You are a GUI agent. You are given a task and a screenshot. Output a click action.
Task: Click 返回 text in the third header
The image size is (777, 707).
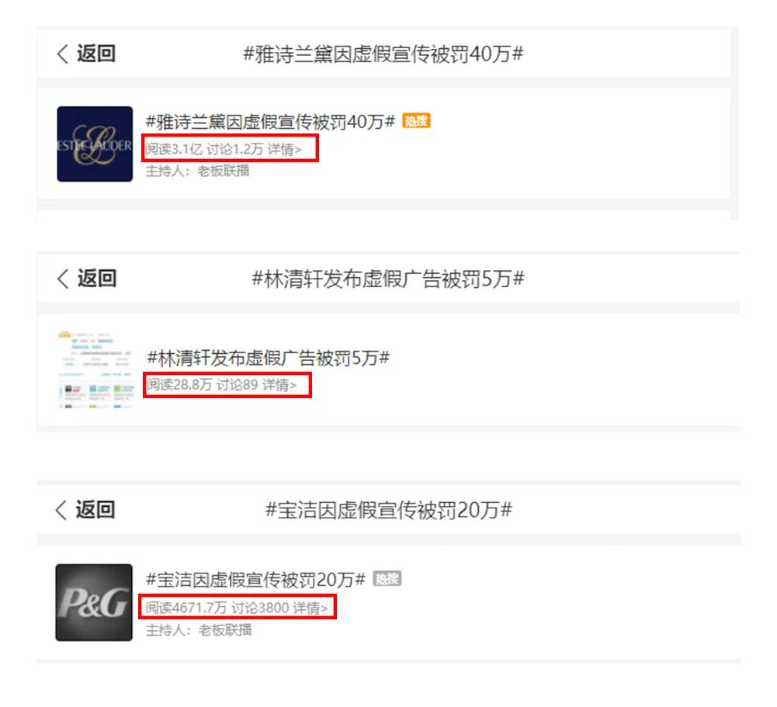[95, 510]
